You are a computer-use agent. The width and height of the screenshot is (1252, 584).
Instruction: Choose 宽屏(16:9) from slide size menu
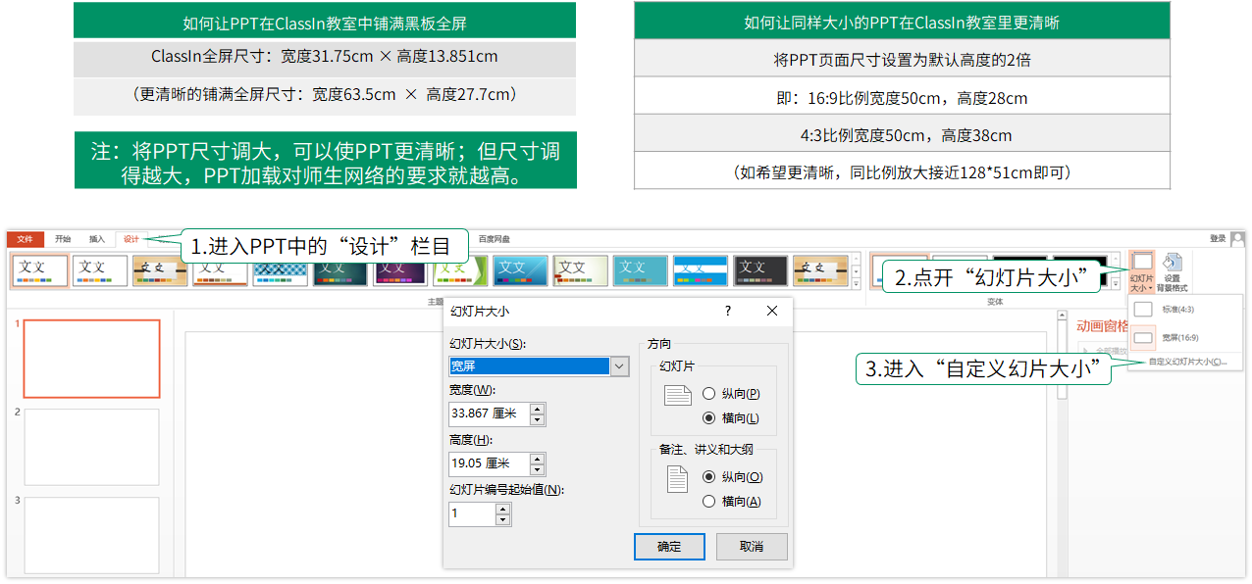[x=1185, y=338]
